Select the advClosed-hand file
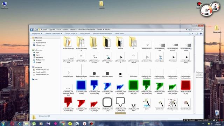The image size is (224, 126). [81, 57]
